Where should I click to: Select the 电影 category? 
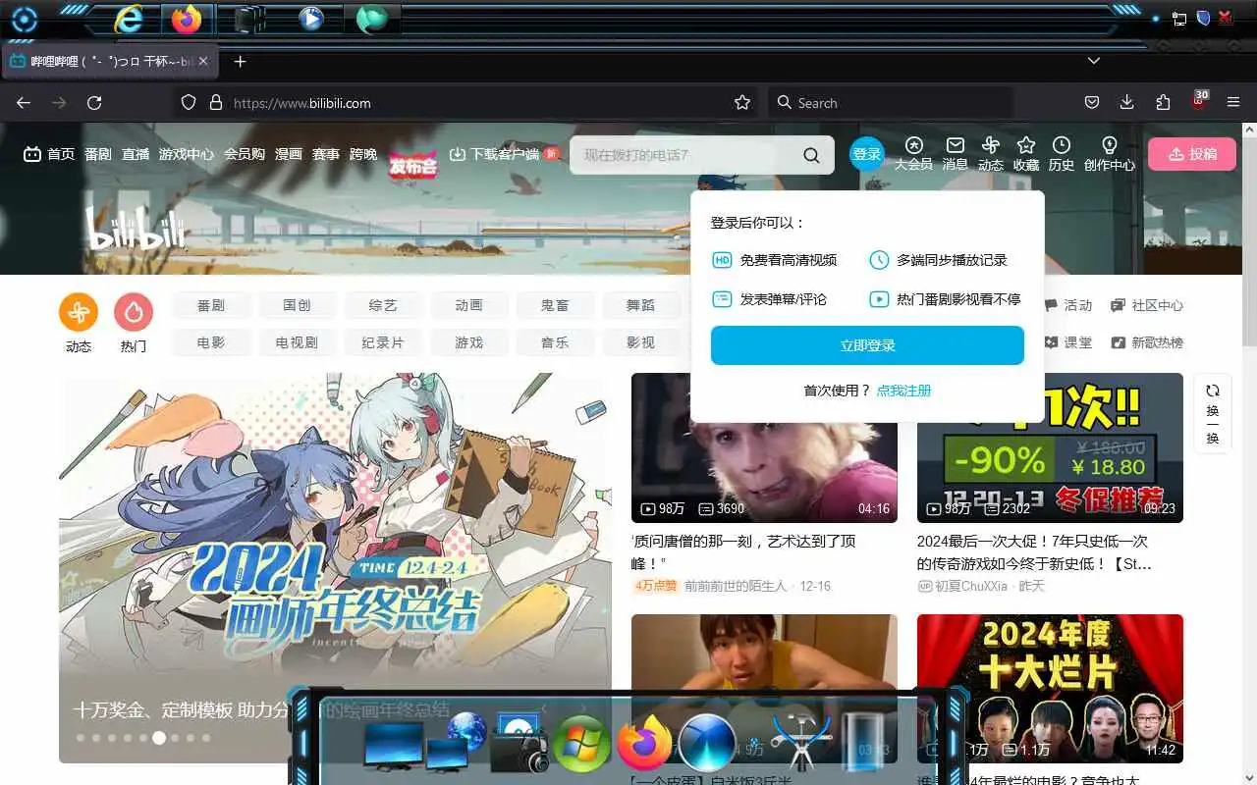[211, 342]
